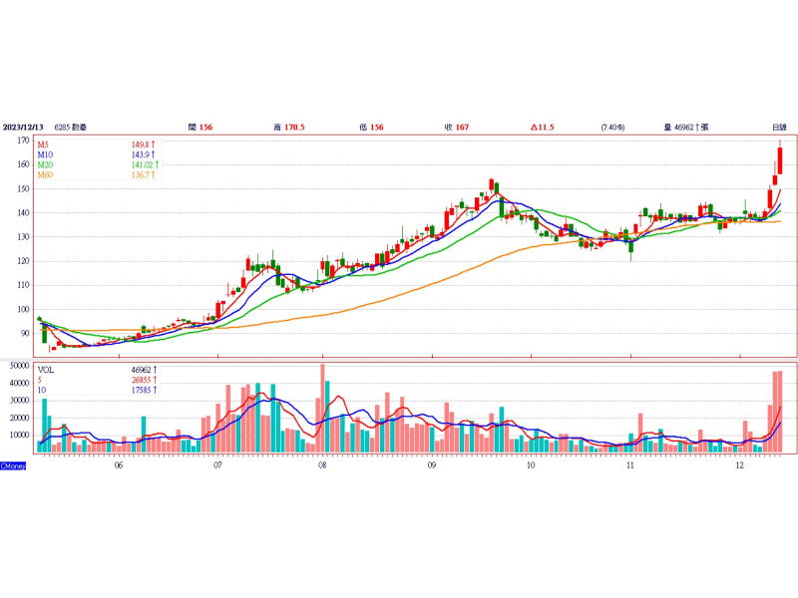
Task: Click the 日線 daily chart label
Action: pyautogui.click(x=779, y=128)
